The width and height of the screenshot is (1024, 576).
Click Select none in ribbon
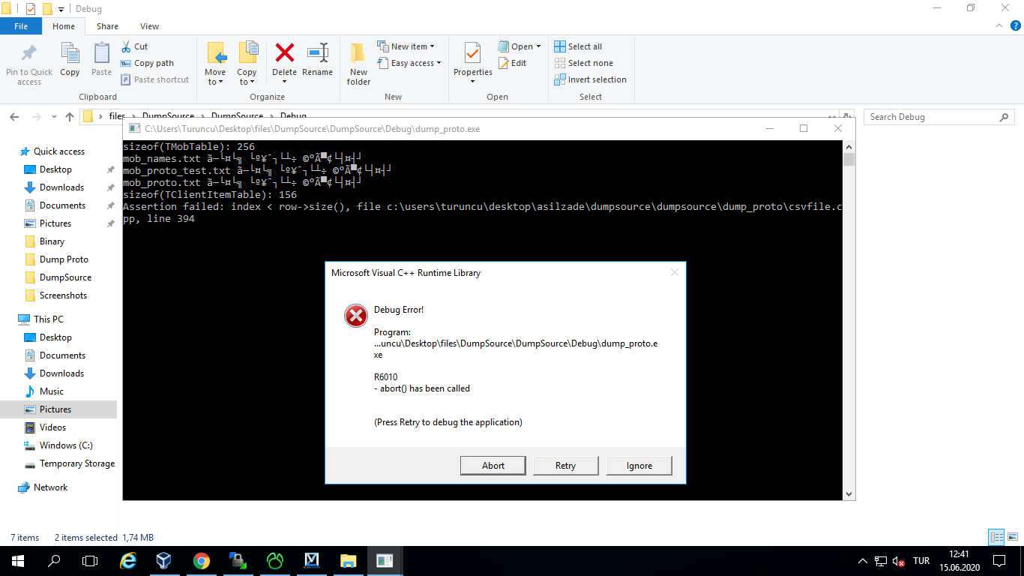pyautogui.click(x=583, y=63)
